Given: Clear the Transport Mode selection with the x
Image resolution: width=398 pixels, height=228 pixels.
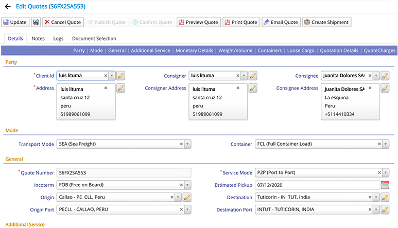Looking at the screenshot, I should point(181,144).
